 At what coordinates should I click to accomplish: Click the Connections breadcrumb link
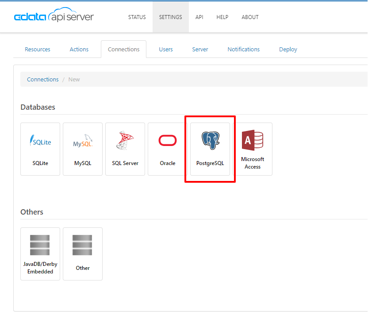coord(43,79)
